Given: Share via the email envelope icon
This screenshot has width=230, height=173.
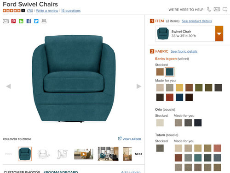Looking at the screenshot, I should point(6,21).
